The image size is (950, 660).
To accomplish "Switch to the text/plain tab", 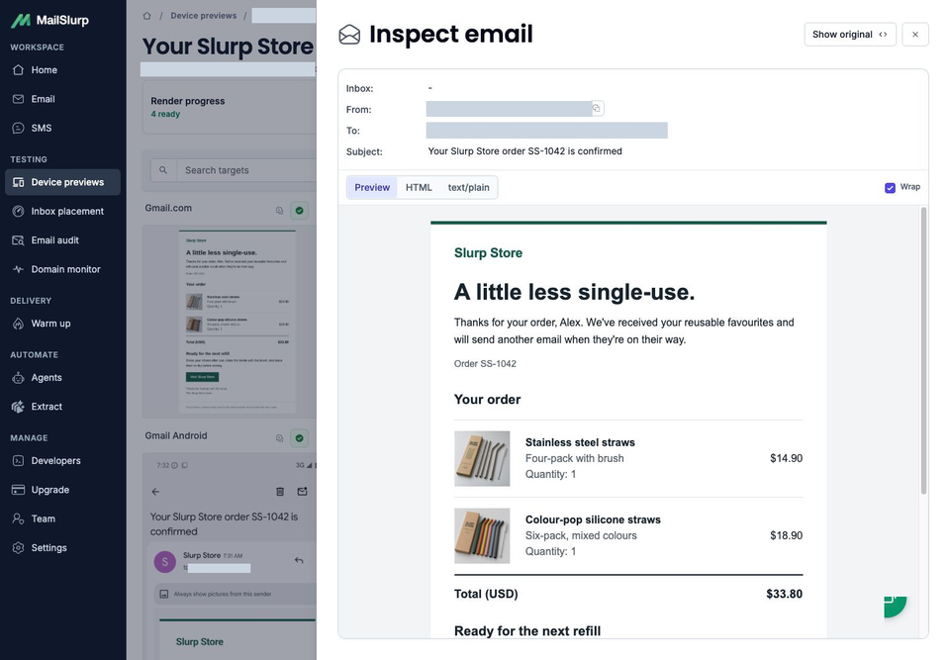I will tap(468, 187).
